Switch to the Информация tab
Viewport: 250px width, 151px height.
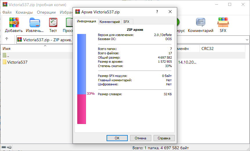87,21
